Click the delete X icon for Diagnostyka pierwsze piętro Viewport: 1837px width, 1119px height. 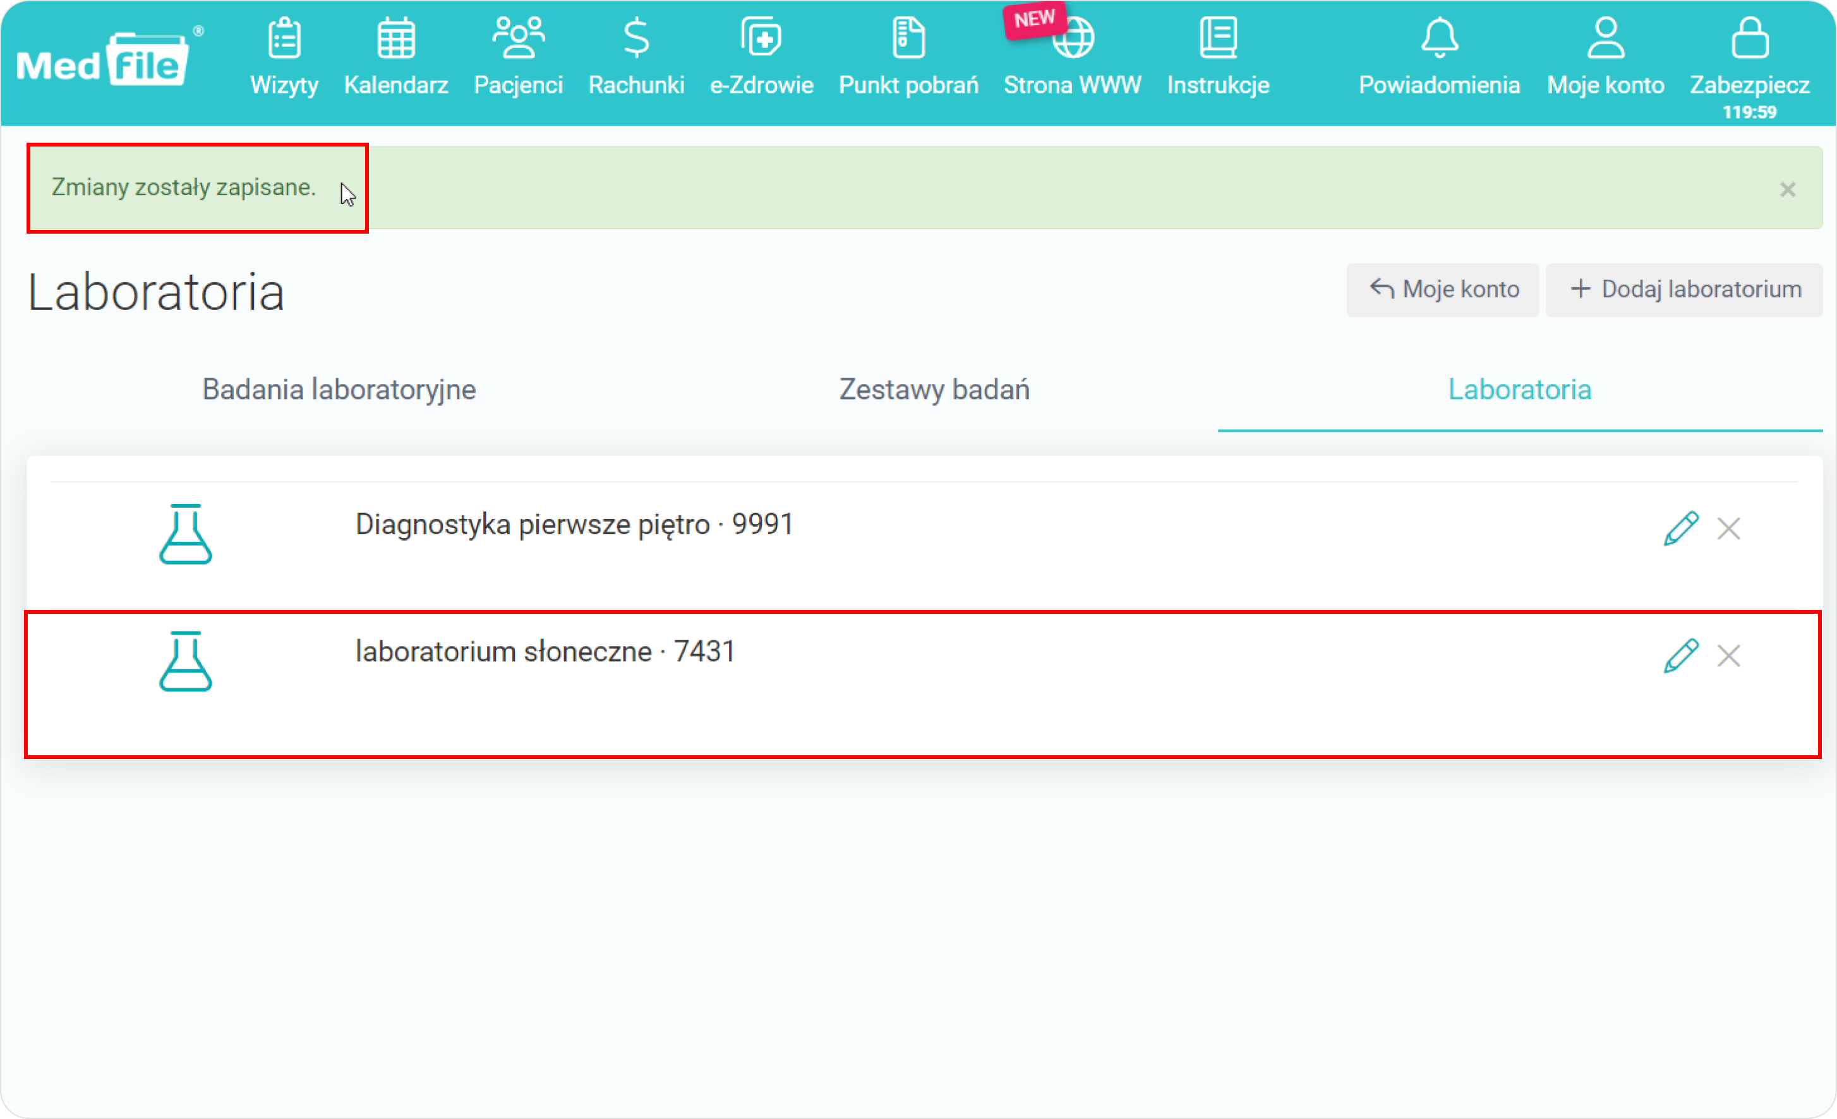tap(1730, 527)
